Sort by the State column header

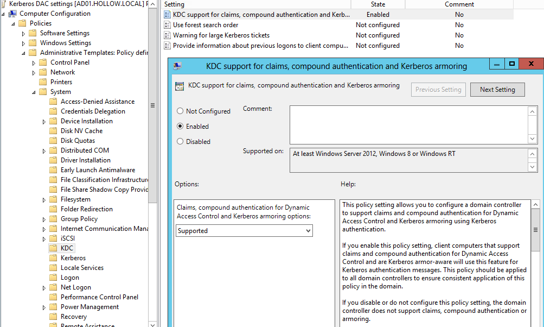pyautogui.click(x=377, y=4)
